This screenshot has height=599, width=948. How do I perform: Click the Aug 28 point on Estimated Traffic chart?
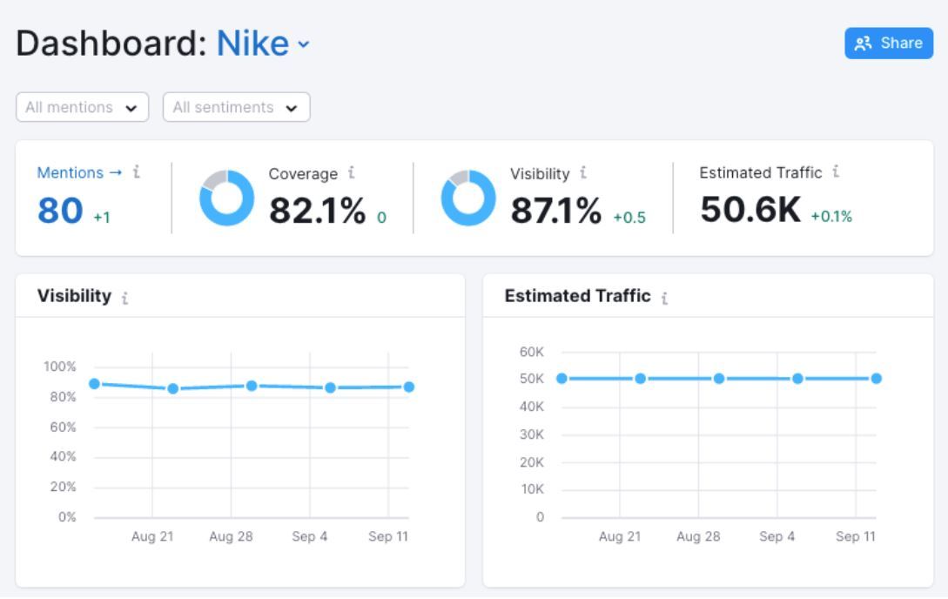tap(719, 379)
